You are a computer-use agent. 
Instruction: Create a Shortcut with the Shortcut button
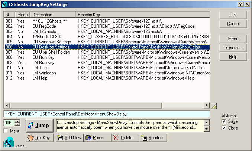[153, 138]
